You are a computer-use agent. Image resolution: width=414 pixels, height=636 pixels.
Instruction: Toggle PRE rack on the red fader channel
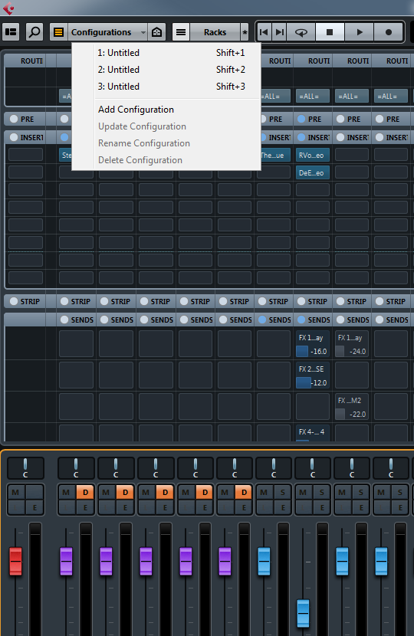[14, 119]
